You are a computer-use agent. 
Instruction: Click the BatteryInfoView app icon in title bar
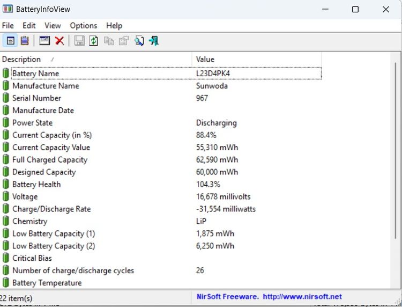8,9
